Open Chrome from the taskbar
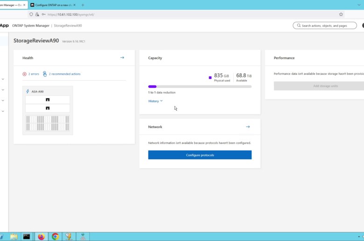The width and height of the screenshot is (364, 241). pyautogui.click(x=55, y=237)
